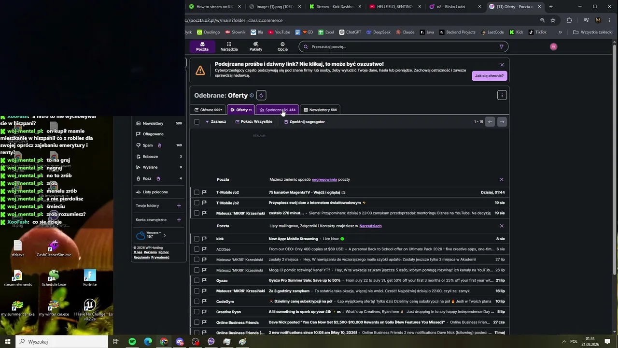Viewport: 618px width, 348px height.
Task: Switch to the Główne 999+ tab
Action: click(x=209, y=110)
